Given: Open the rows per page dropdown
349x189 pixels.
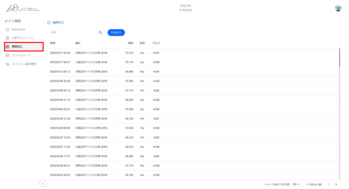Looking at the screenshot, I should click(296, 184).
